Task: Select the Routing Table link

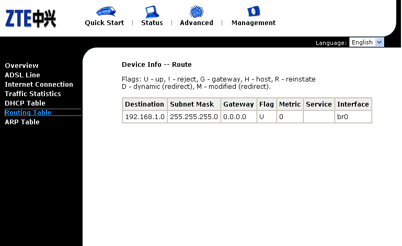Action: click(x=28, y=112)
